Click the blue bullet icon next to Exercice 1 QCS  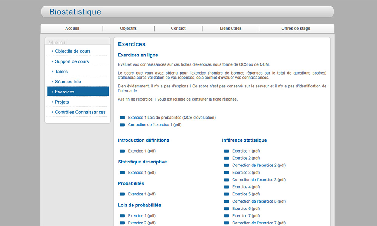[x=122, y=117]
